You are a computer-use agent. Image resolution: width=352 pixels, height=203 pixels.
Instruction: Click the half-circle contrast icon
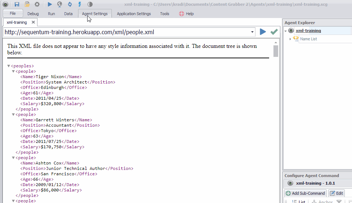(x=90, y=4)
